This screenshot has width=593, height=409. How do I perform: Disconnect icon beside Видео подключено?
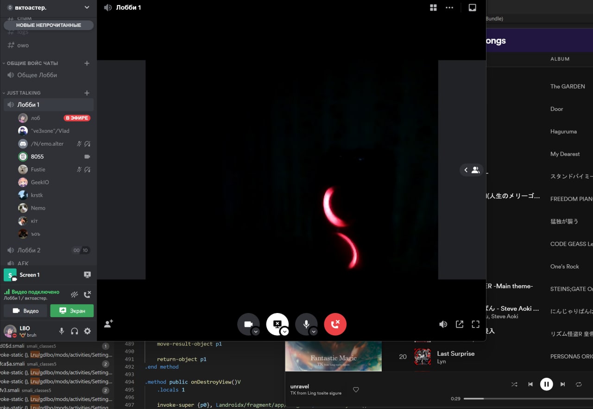[x=87, y=294]
